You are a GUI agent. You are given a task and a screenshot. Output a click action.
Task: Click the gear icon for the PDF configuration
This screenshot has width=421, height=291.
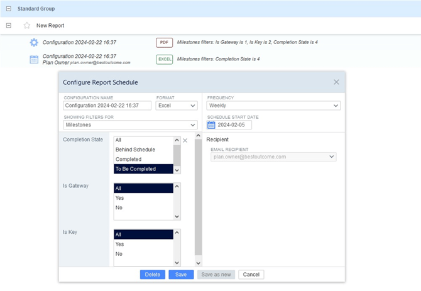click(x=34, y=42)
